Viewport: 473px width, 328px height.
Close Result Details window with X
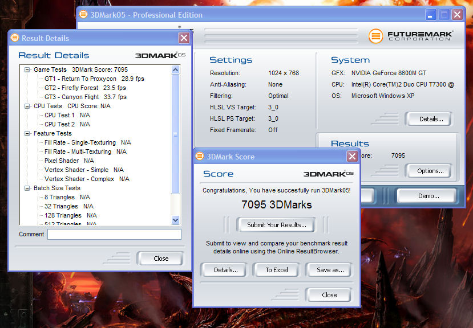[184, 38]
